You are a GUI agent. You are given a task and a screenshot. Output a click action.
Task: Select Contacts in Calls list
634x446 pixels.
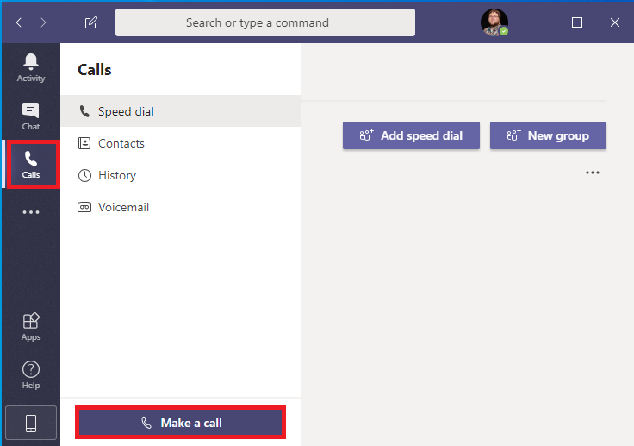point(180,143)
